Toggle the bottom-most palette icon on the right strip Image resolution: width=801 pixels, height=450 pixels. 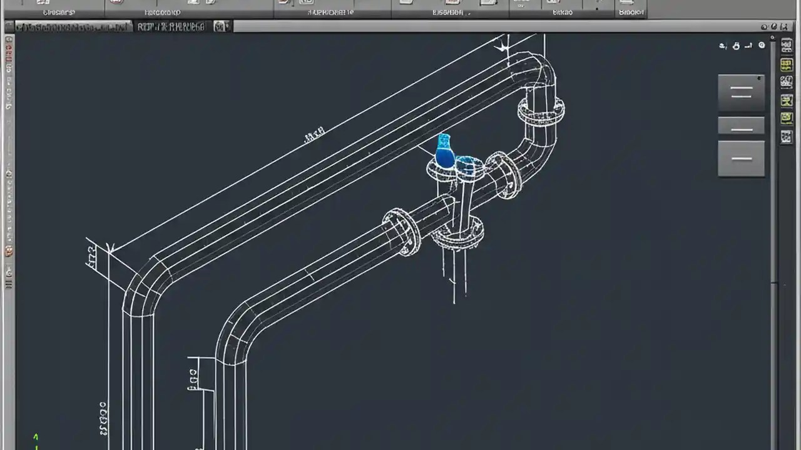click(786, 137)
